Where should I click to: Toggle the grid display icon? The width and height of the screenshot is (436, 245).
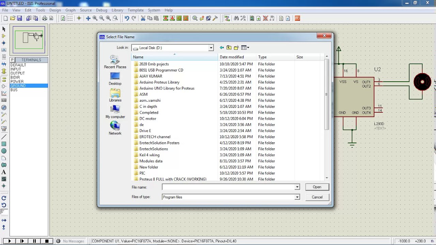click(x=70, y=18)
